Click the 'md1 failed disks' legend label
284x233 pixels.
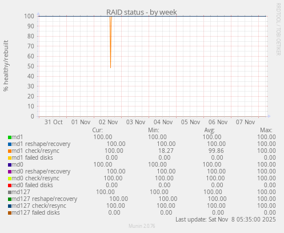click(x=33, y=157)
